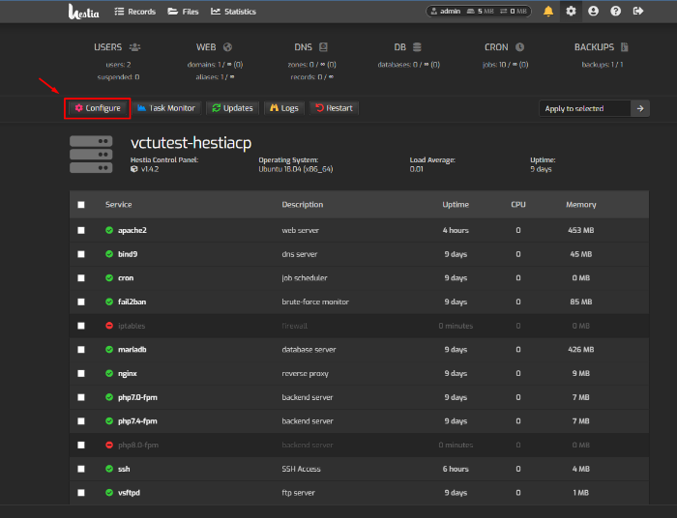
Task: Open the help question mark icon
Action: [x=616, y=12]
